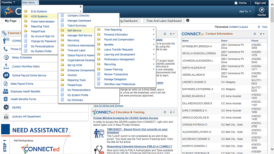Screen dimensions: 274x154
Task: Expand the Performance Management submenu arrow
Action: 154,59
